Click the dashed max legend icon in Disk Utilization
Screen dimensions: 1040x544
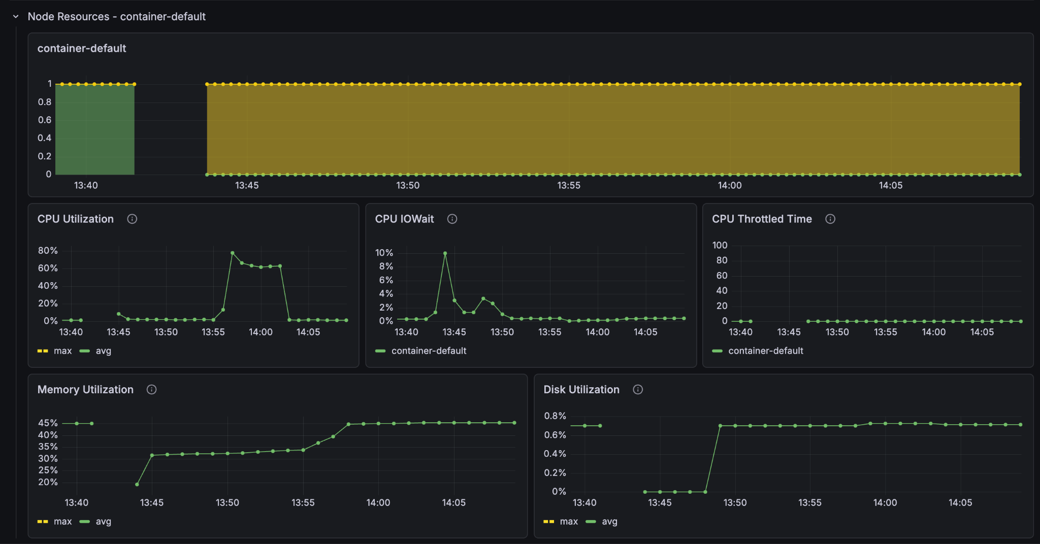click(549, 521)
